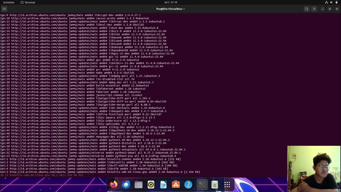Click the Get:3 libctf-nobfd0 line
The image size is (341, 192).
click(x=89, y=166)
